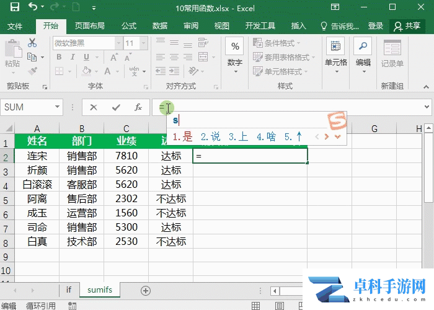Click the 告诉我 search lightbulb

[x=324, y=26]
